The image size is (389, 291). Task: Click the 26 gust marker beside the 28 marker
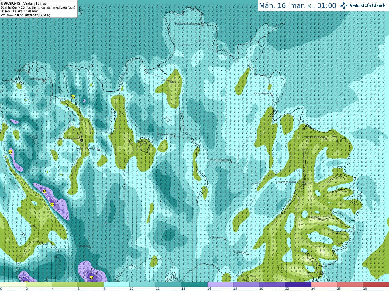pyautogui.click(x=44, y=191)
